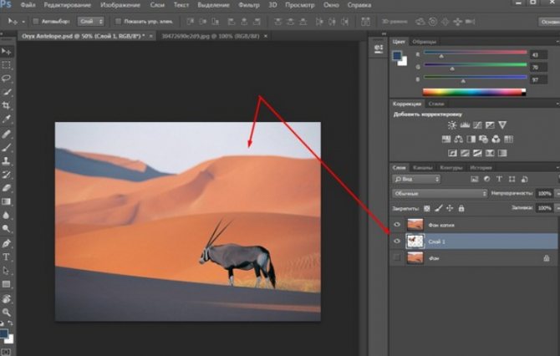560x356 pixels.
Task: Open the Редактирование menu
Action: pyautogui.click(x=68, y=5)
